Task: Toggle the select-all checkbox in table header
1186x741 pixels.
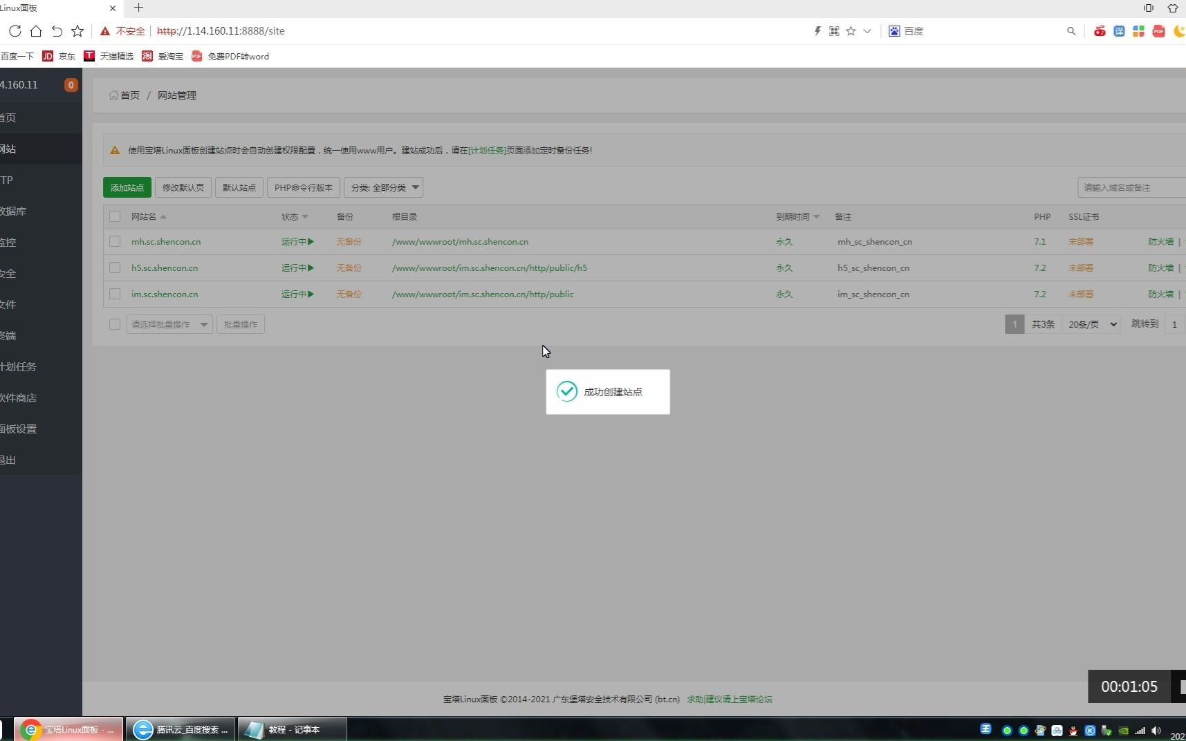Action: coord(115,216)
